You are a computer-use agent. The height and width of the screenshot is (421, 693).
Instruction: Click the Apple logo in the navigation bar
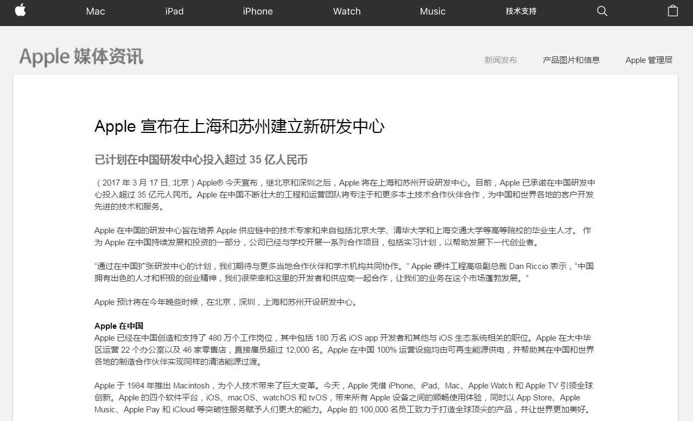21,11
